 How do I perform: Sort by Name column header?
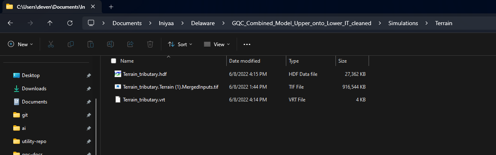click(127, 61)
